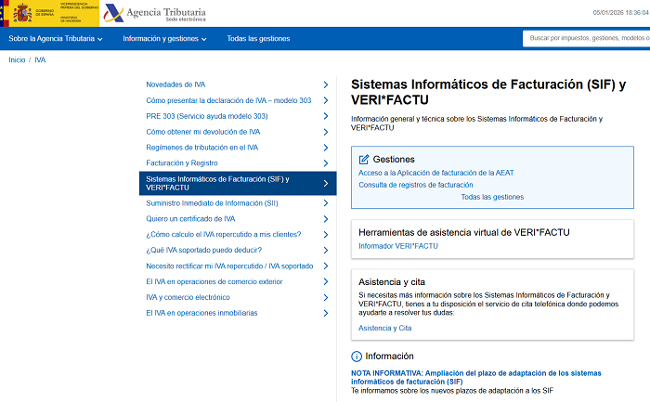Open Consulta de registros de facturación
Viewport: 650px width, 402px height.
tap(416, 185)
